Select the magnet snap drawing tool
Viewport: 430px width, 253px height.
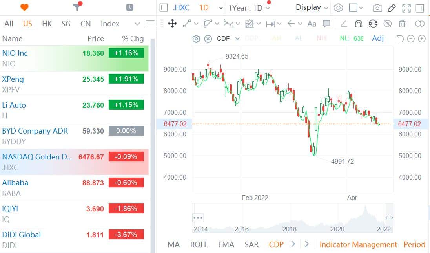[358, 24]
